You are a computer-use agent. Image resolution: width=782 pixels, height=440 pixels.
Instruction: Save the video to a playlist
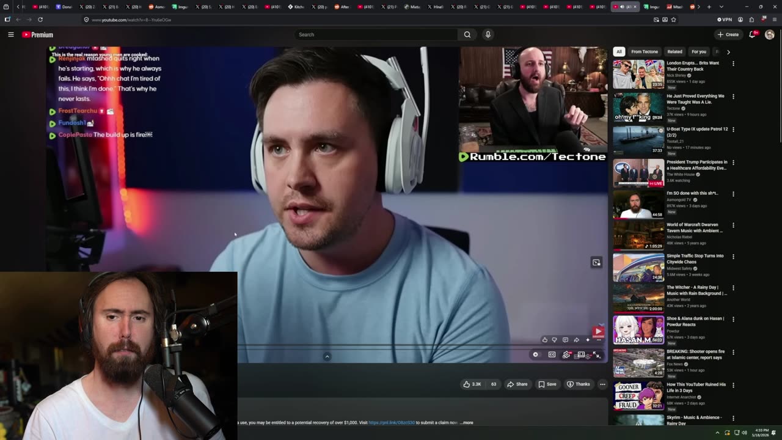click(547, 384)
